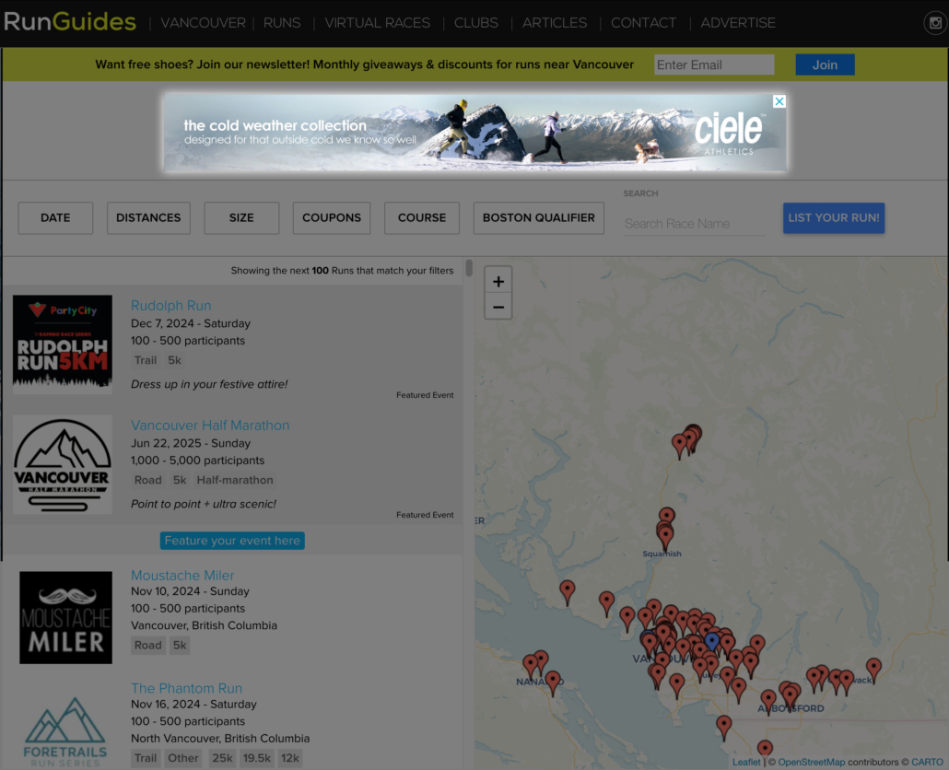
Task: Open VIRTUAL RACES menu item
Action: coord(377,23)
